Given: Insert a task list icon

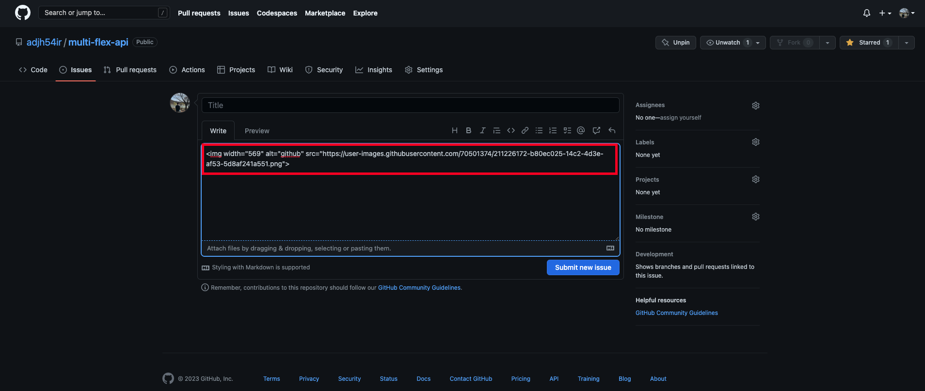Looking at the screenshot, I should click(567, 130).
